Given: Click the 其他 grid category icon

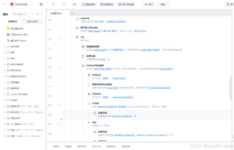Looking at the screenshot, I should (8, 136).
